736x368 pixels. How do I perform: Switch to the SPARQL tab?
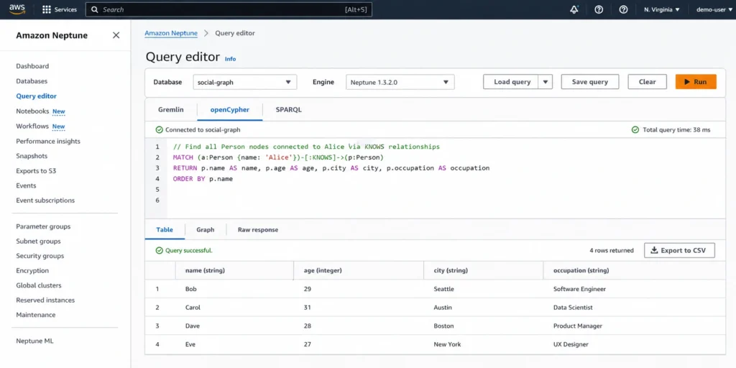pyautogui.click(x=289, y=110)
